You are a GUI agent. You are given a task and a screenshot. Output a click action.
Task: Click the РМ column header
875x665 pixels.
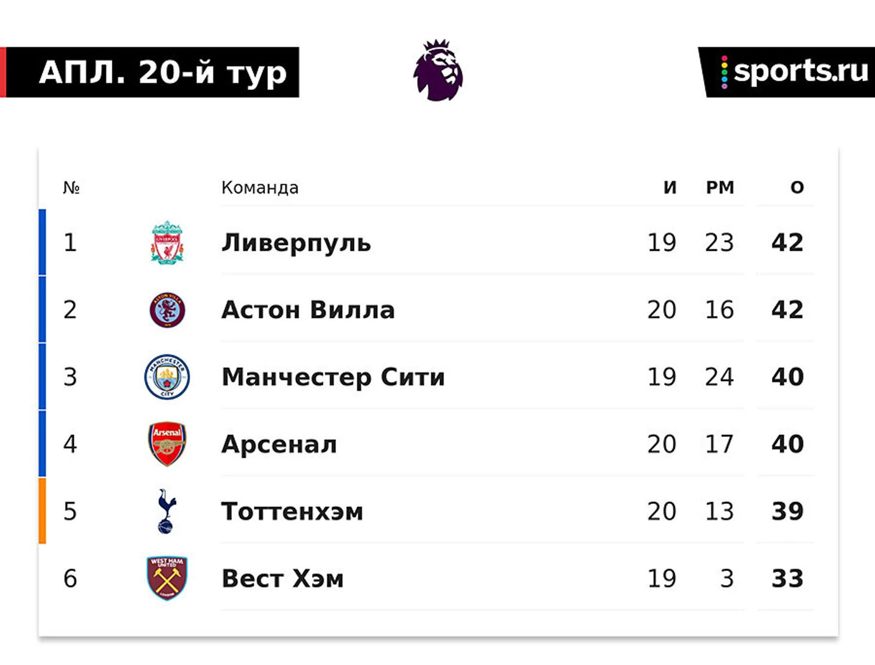click(x=720, y=188)
